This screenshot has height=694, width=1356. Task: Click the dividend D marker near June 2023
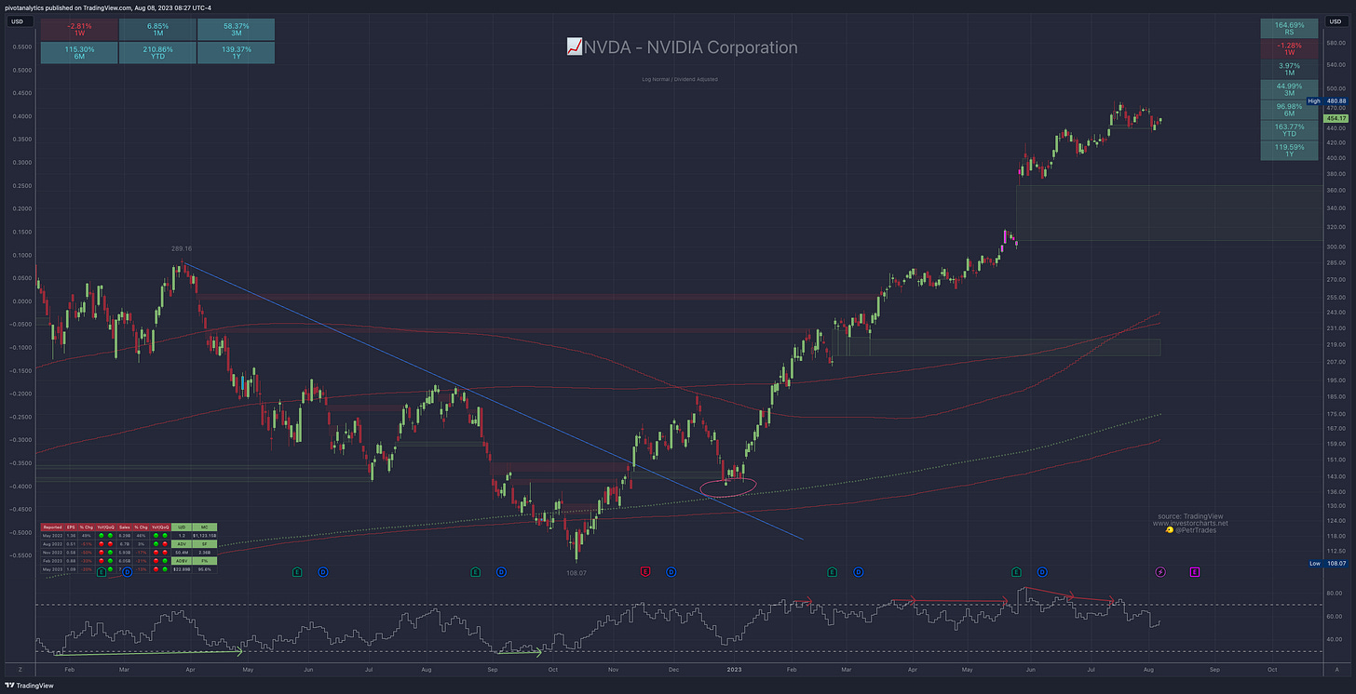click(1042, 571)
